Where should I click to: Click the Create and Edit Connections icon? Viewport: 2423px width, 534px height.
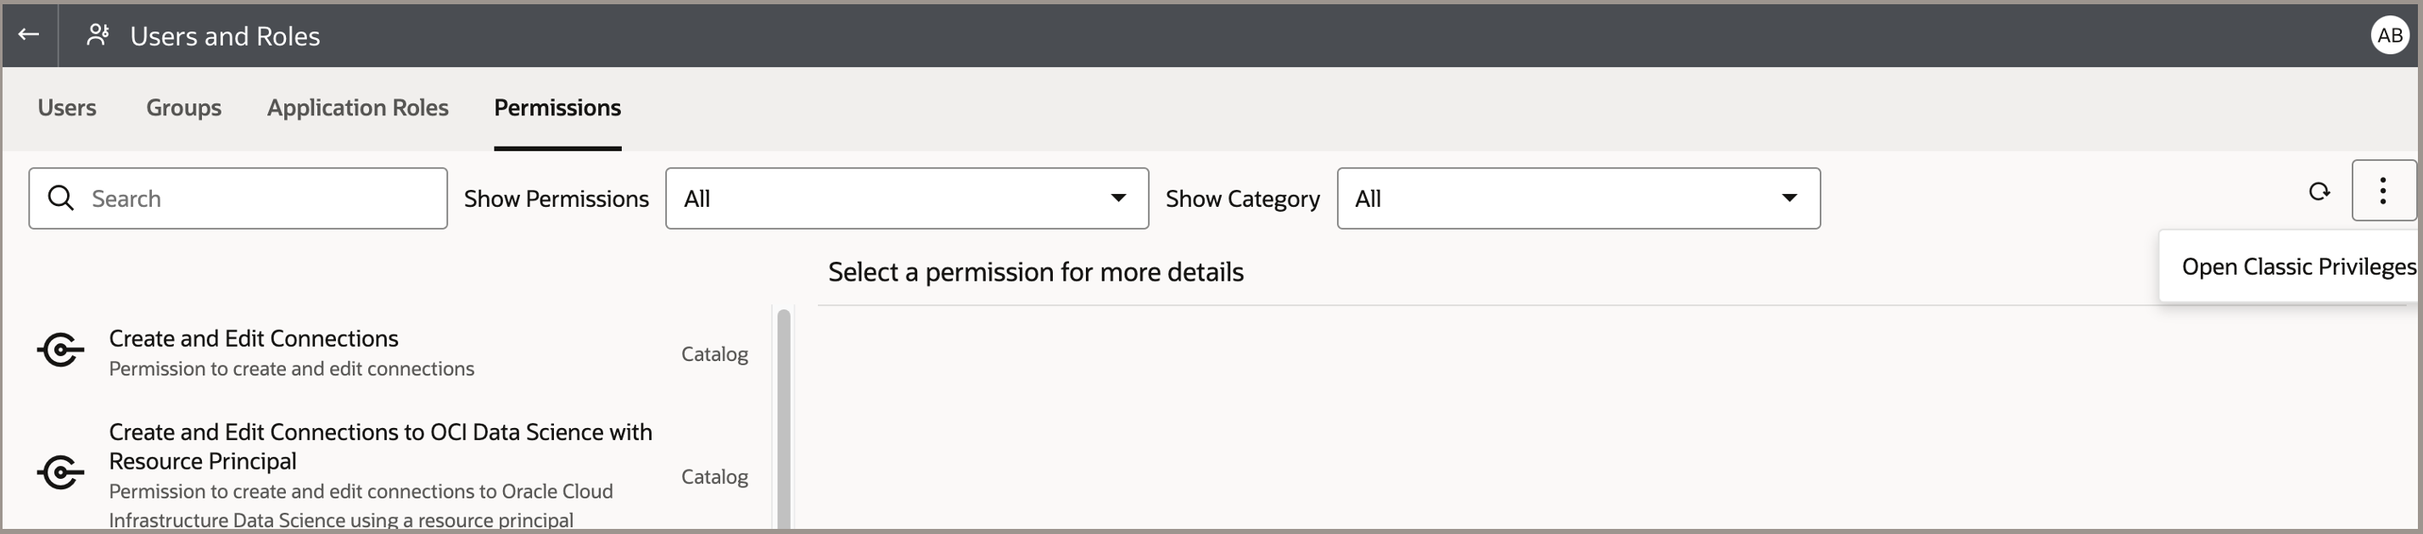coord(61,351)
